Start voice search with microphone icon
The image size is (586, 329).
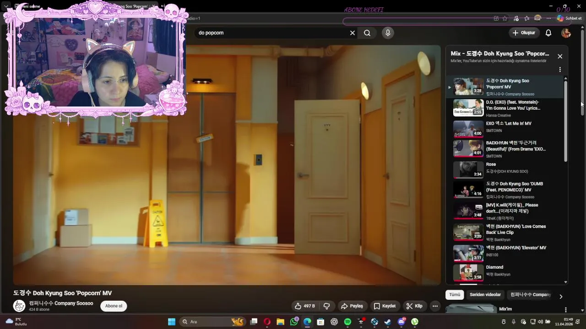pos(388,33)
